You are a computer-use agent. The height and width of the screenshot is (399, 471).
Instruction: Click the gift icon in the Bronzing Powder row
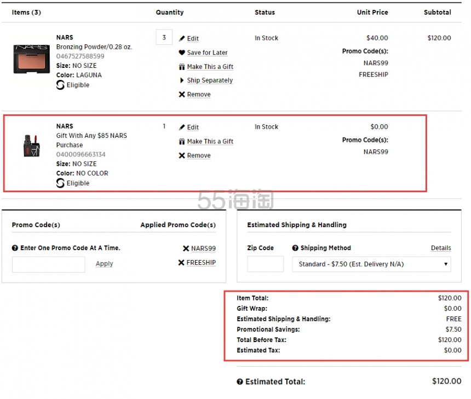click(x=182, y=67)
